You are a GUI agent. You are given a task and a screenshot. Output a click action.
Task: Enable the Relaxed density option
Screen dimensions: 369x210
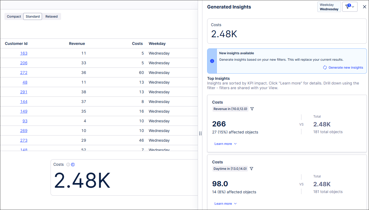pyautogui.click(x=51, y=16)
